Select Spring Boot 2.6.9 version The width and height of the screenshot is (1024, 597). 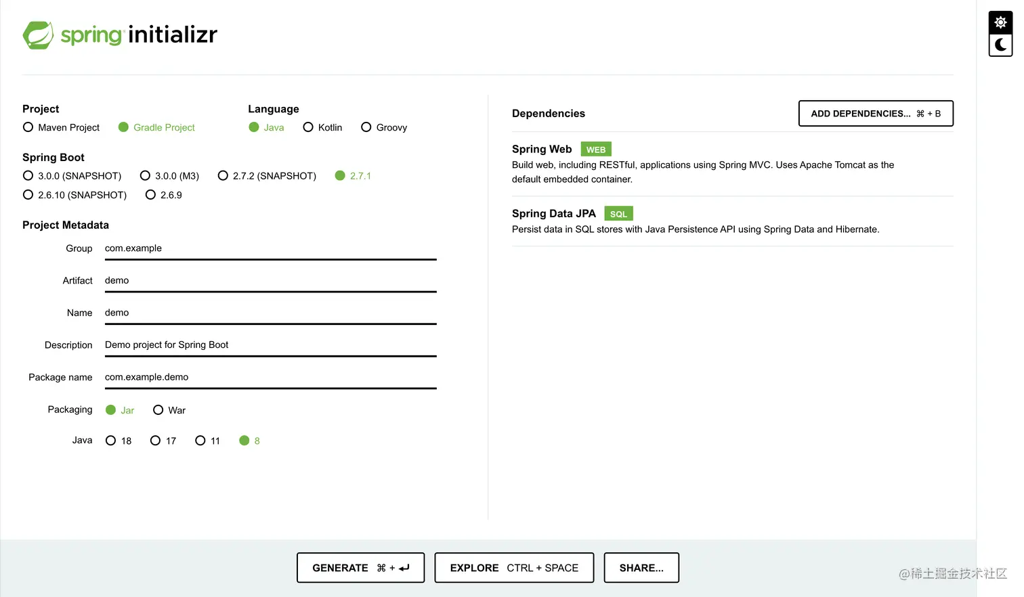(x=164, y=195)
